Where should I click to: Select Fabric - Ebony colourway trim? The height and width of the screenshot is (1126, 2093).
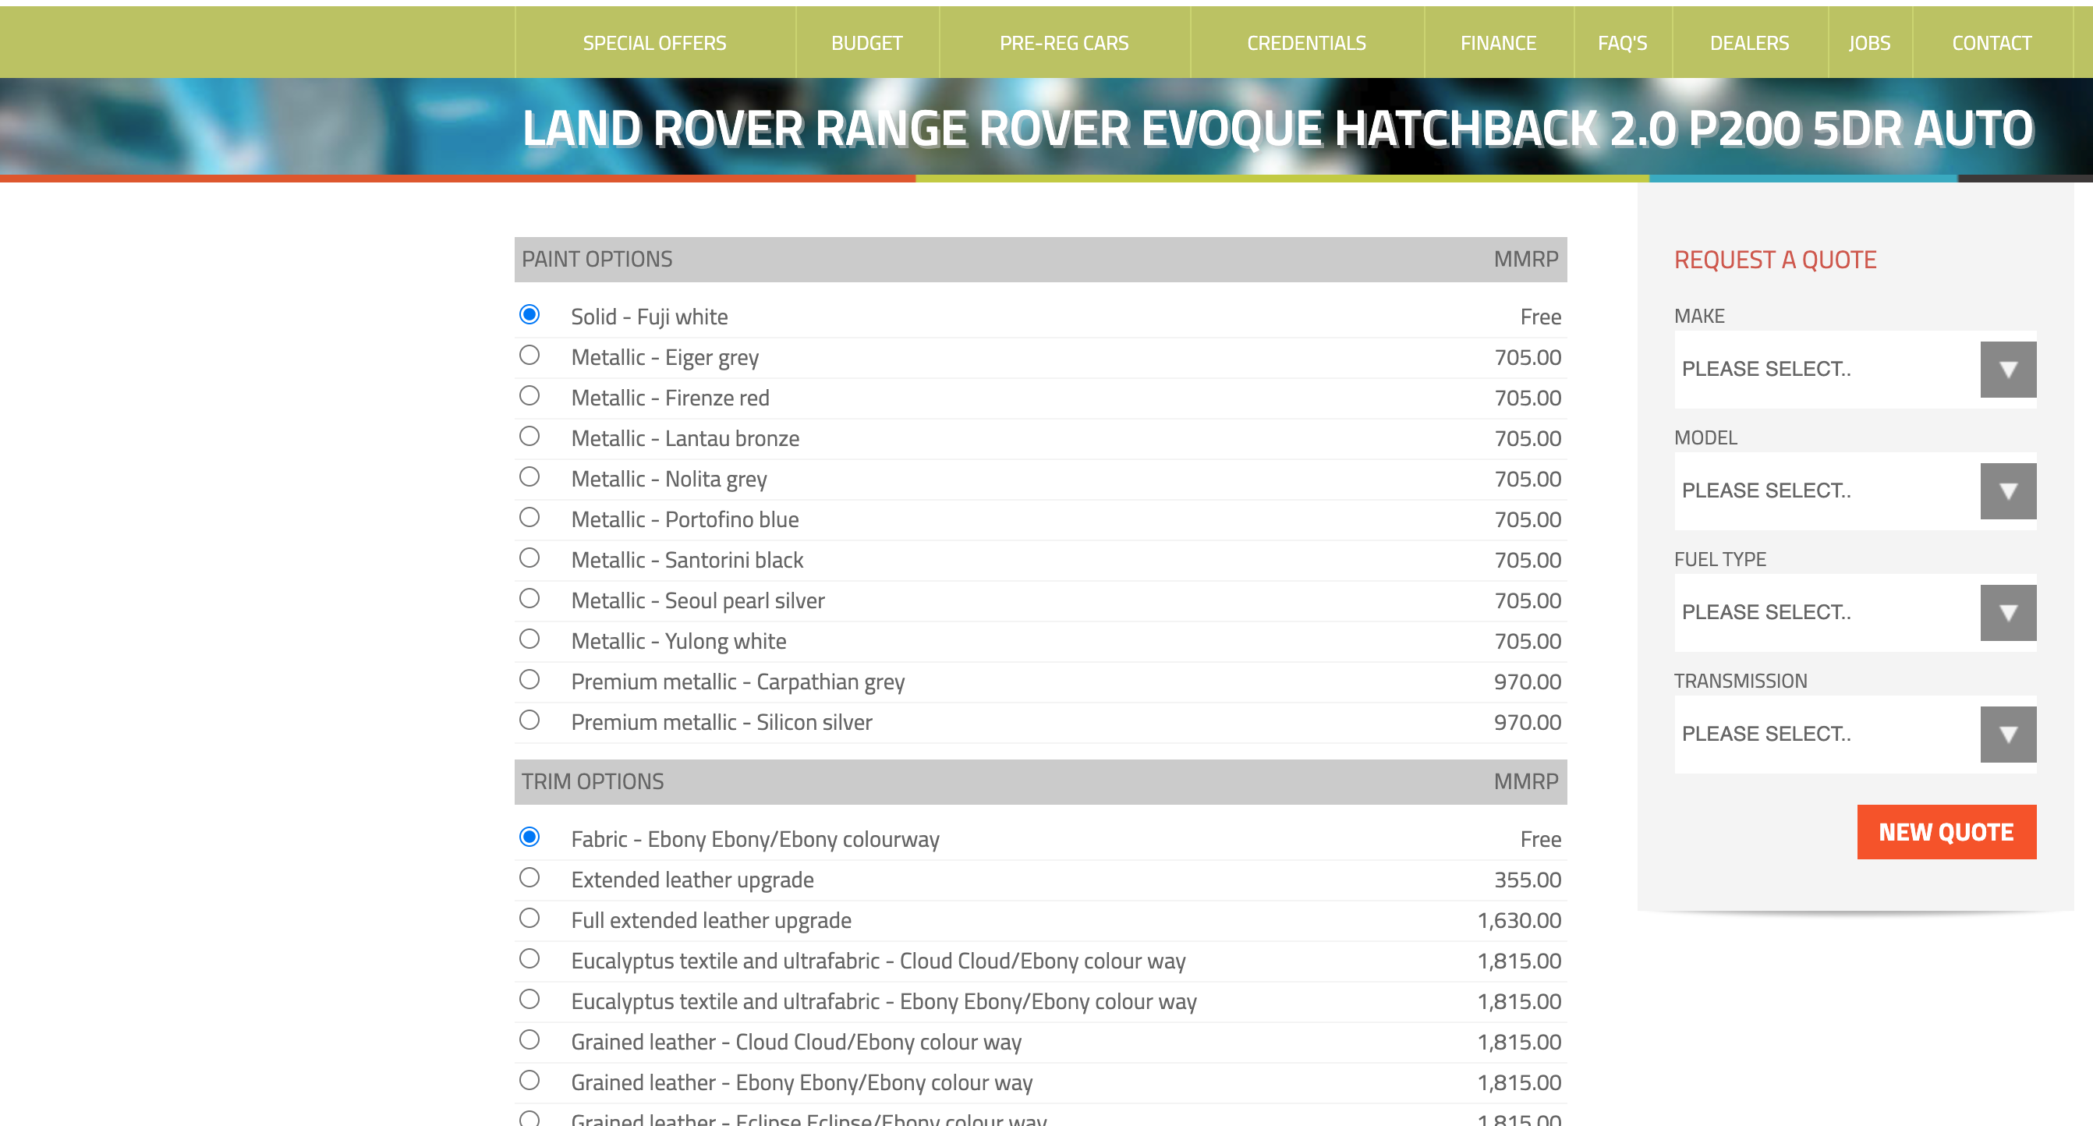(529, 837)
